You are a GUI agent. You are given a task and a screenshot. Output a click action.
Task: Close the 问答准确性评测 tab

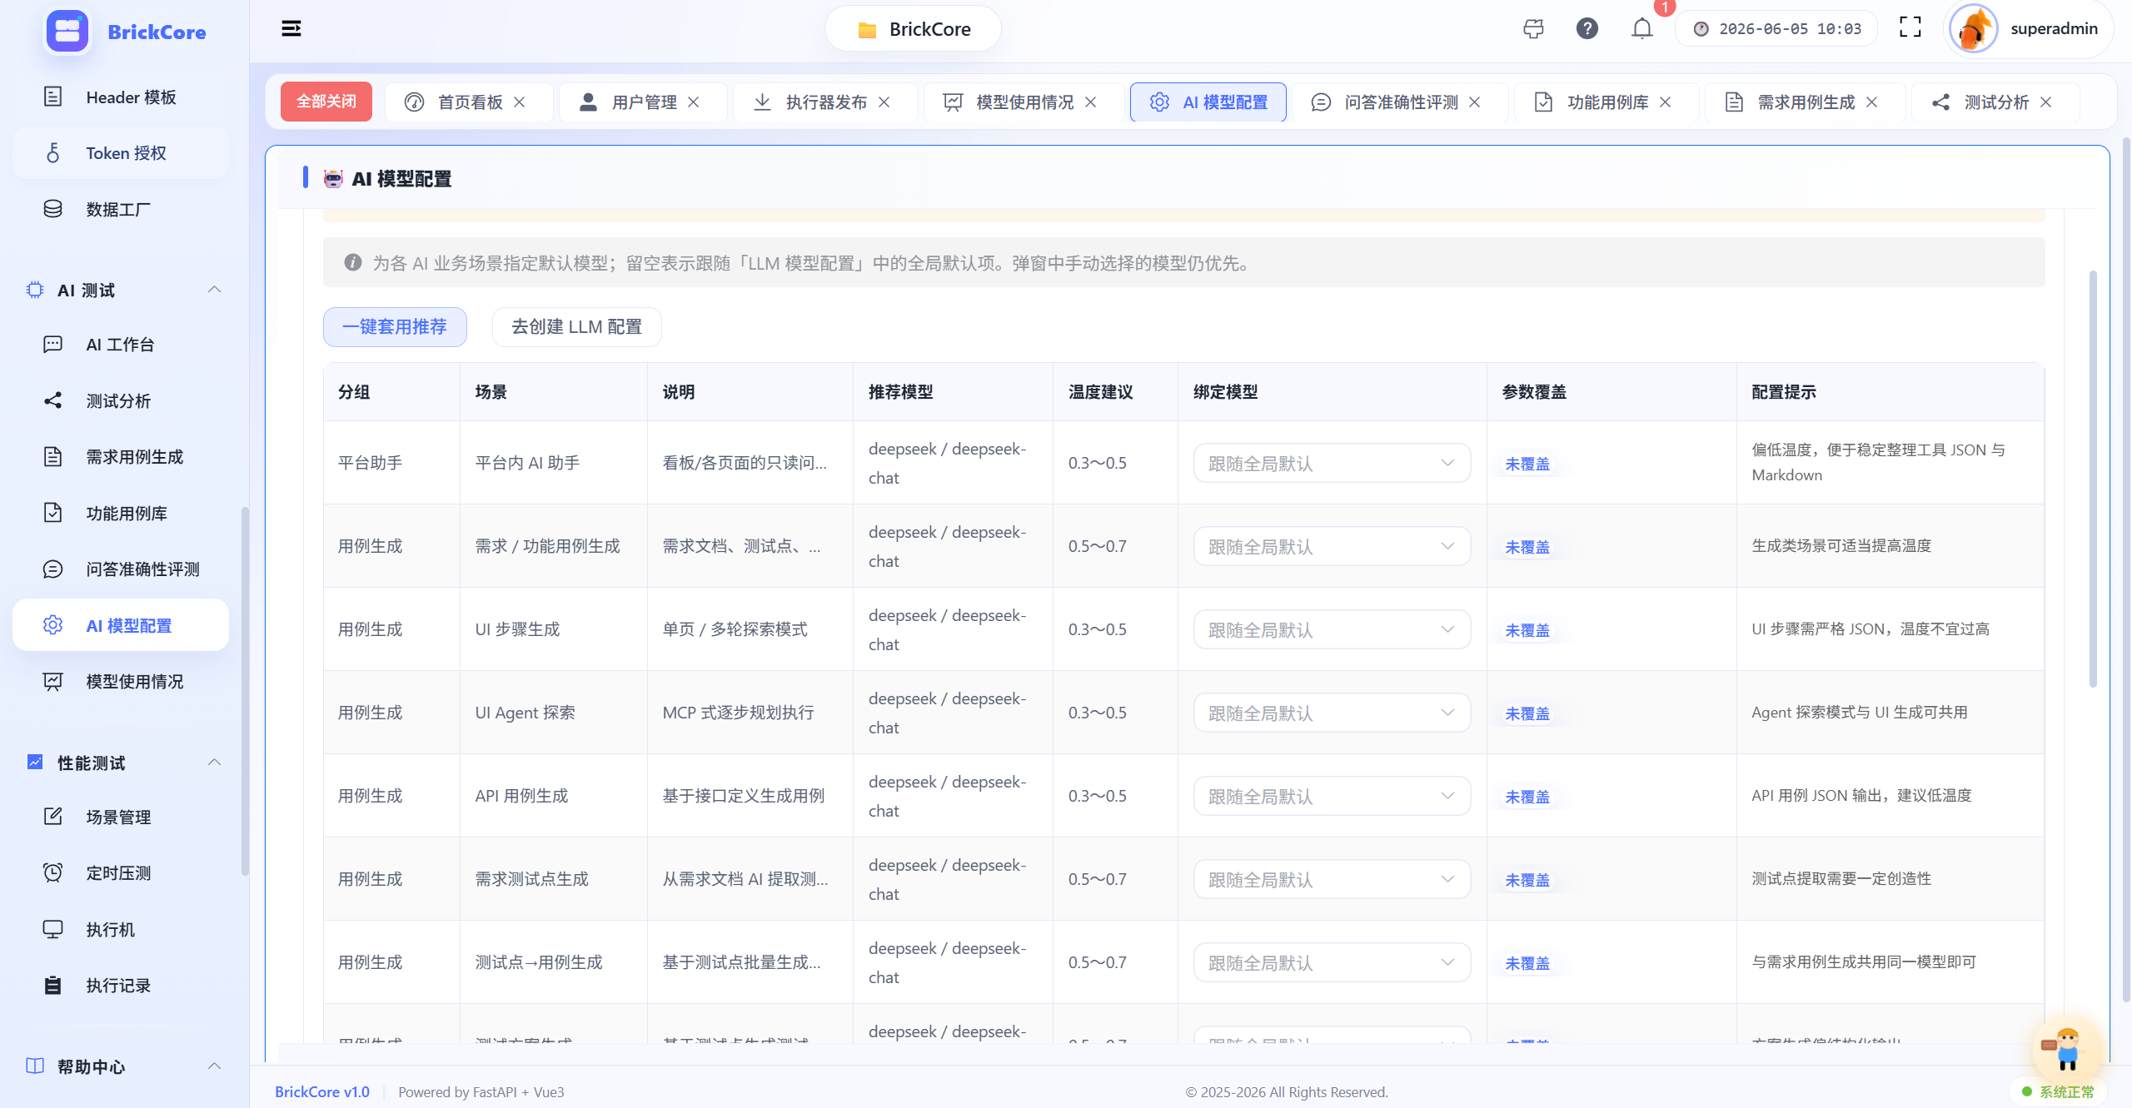[x=1475, y=102]
